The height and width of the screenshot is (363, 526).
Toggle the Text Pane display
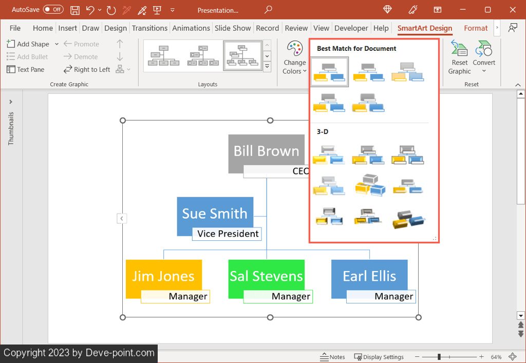tap(26, 69)
